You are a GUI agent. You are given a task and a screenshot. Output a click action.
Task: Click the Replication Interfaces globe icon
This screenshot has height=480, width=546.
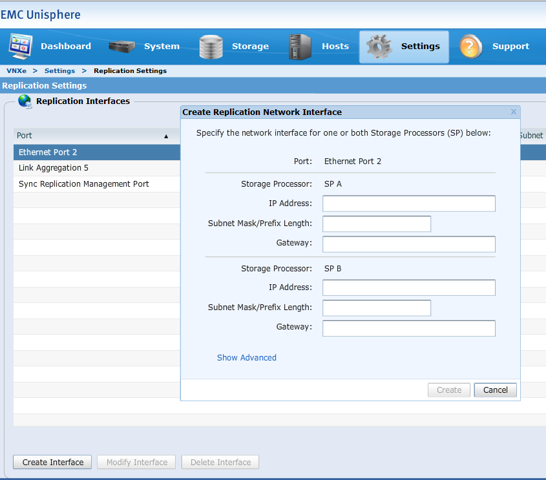point(25,101)
